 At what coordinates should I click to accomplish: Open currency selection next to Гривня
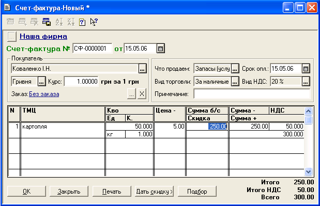[x=42, y=82]
